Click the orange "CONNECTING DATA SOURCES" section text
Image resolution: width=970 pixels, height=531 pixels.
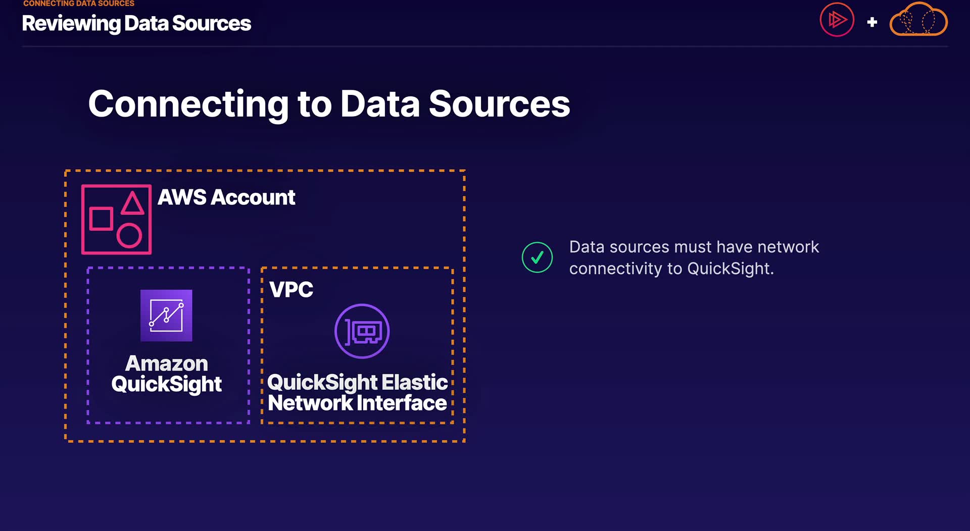pos(79,4)
